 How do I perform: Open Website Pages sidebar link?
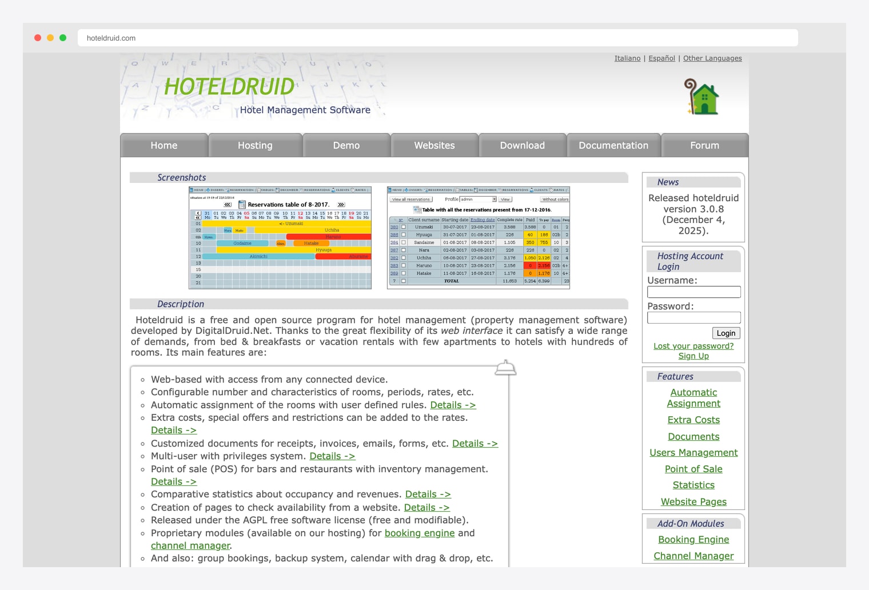tap(693, 501)
